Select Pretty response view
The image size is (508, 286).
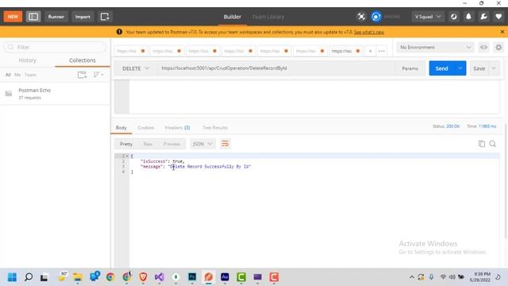(126, 144)
